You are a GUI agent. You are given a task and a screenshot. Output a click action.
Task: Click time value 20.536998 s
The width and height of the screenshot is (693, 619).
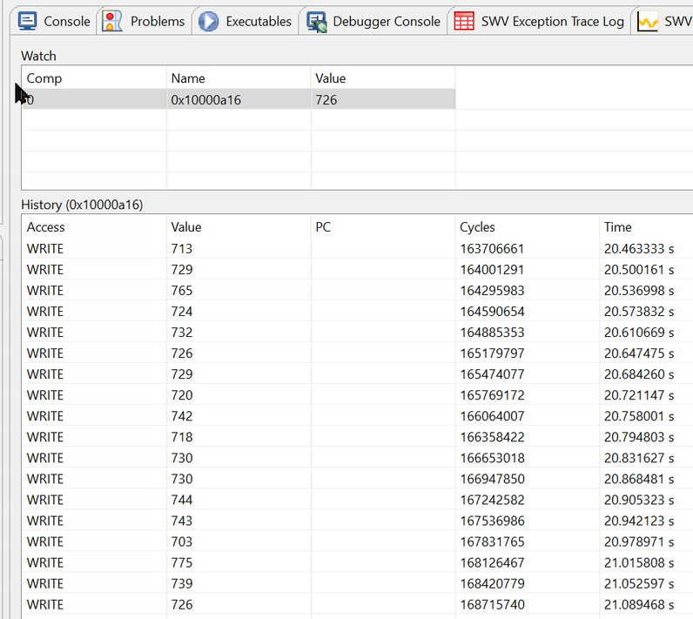pyautogui.click(x=639, y=290)
